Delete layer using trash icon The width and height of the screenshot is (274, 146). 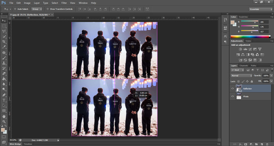click(x=266, y=144)
